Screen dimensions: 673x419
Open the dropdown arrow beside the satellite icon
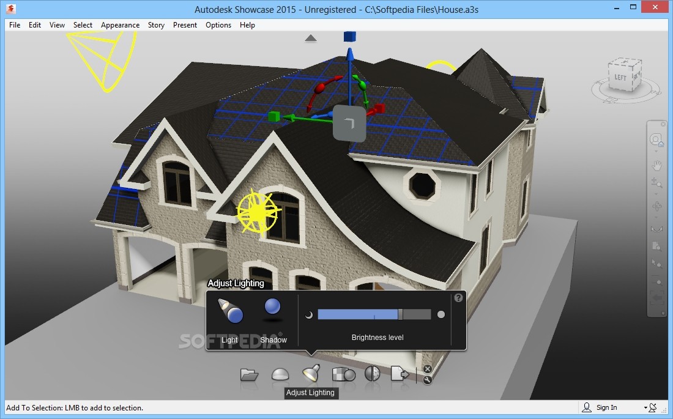point(645,408)
